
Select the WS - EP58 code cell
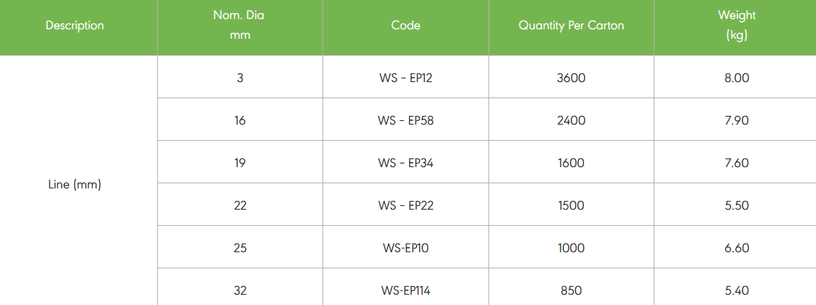[405, 120]
